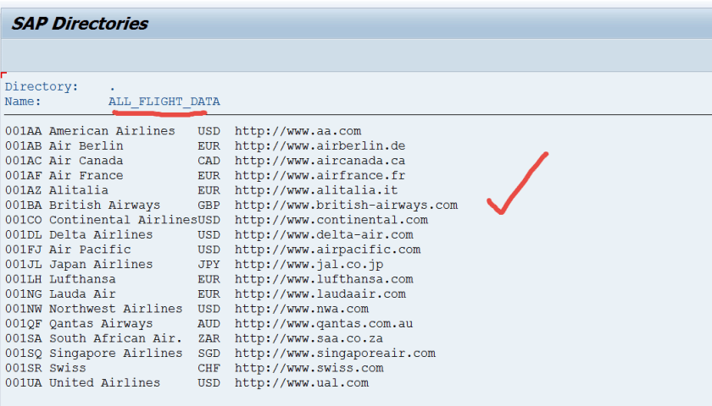The width and height of the screenshot is (712, 406).
Task: Click the CAD currency code
Action: [209, 161]
